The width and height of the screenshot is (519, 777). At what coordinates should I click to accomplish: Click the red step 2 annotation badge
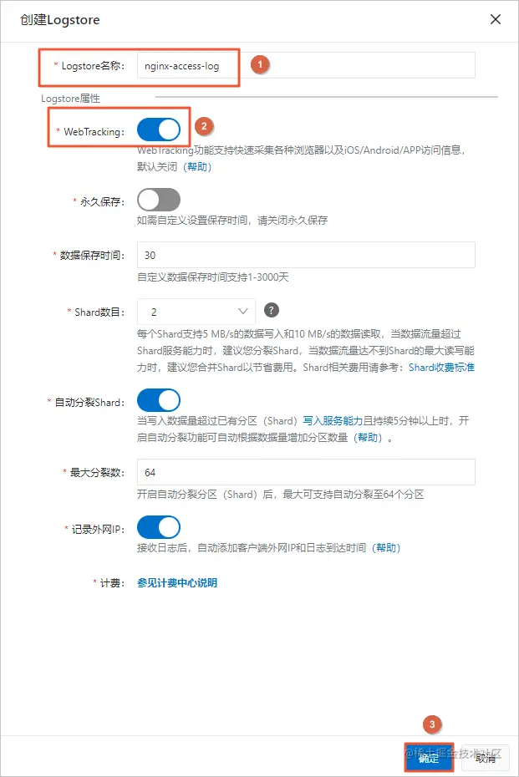pos(204,126)
